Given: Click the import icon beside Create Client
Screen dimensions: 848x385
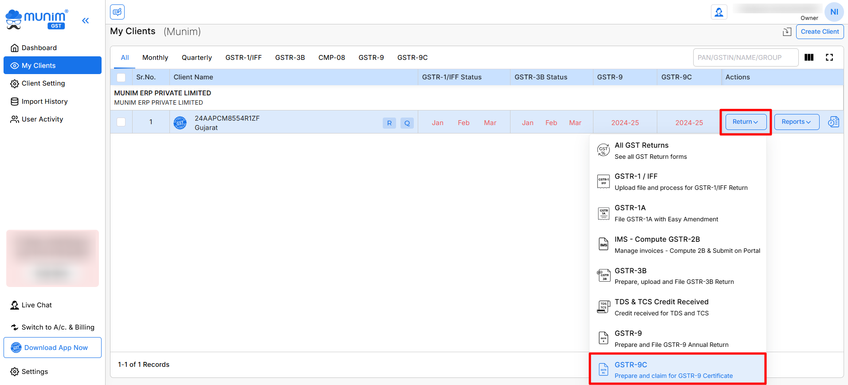Looking at the screenshot, I should (787, 31).
